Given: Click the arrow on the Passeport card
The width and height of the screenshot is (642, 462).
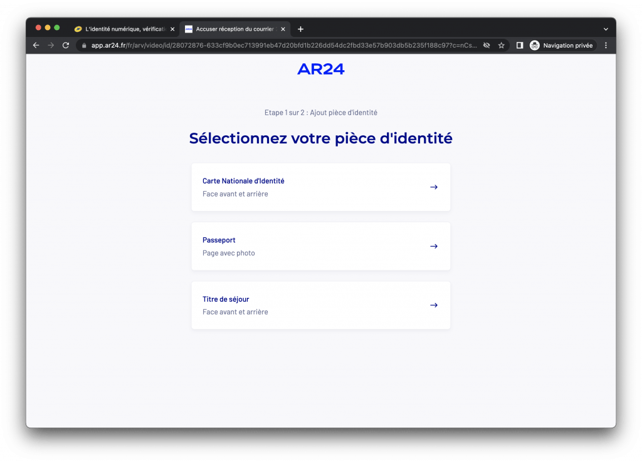Looking at the screenshot, I should tap(434, 246).
